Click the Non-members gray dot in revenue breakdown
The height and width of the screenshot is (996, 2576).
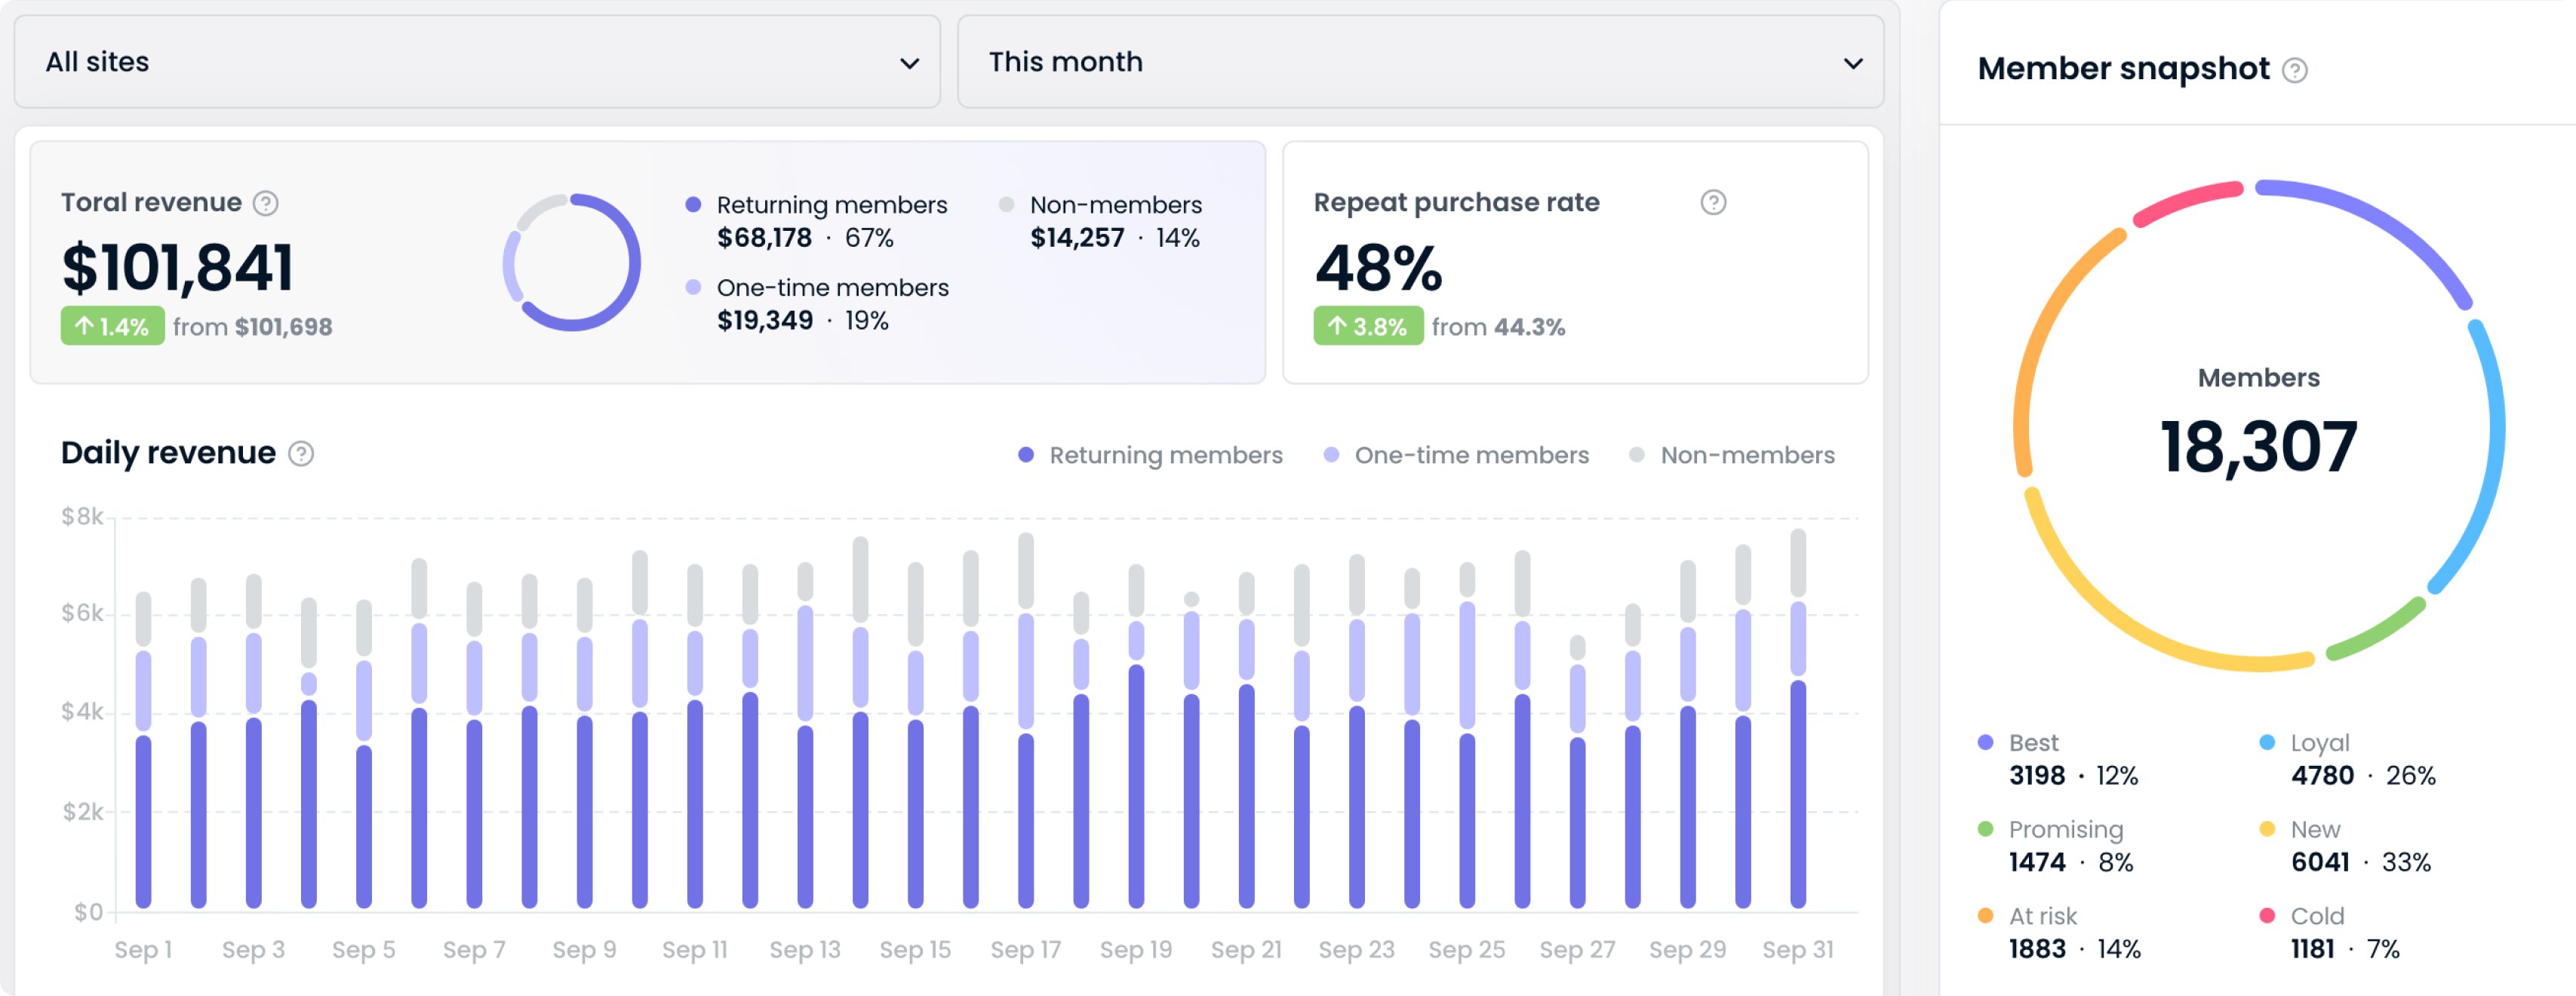click(1006, 204)
